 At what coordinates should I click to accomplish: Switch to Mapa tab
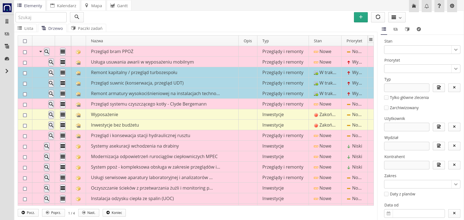pyautogui.click(x=93, y=6)
